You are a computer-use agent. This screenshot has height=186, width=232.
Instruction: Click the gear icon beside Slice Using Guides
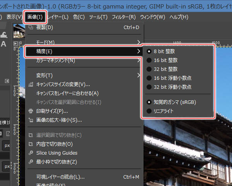31,153
